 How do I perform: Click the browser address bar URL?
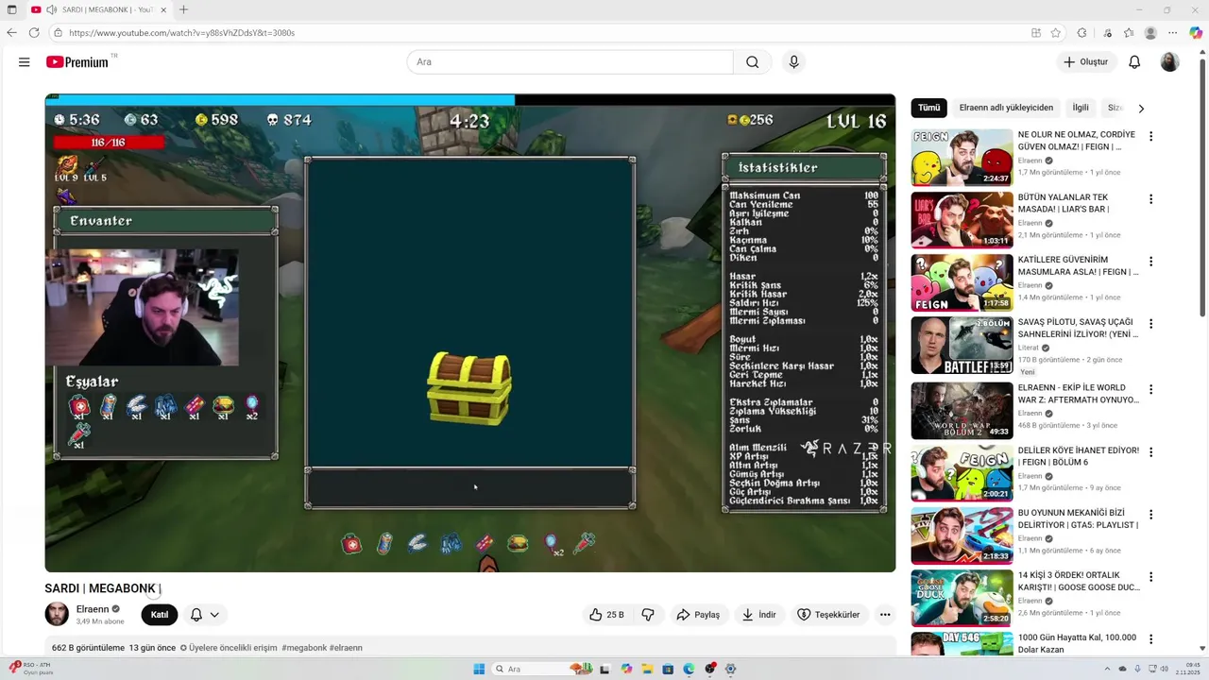[x=182, y=32]
